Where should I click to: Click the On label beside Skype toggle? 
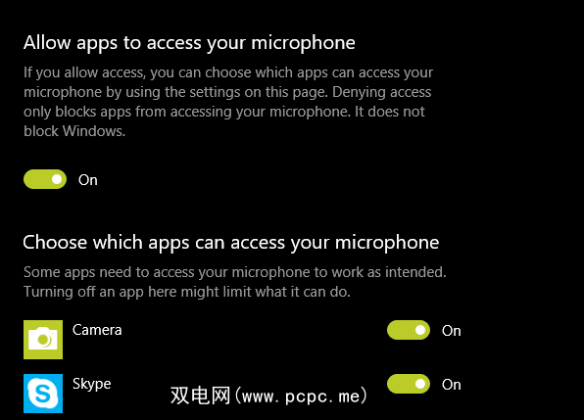point(452,385)
